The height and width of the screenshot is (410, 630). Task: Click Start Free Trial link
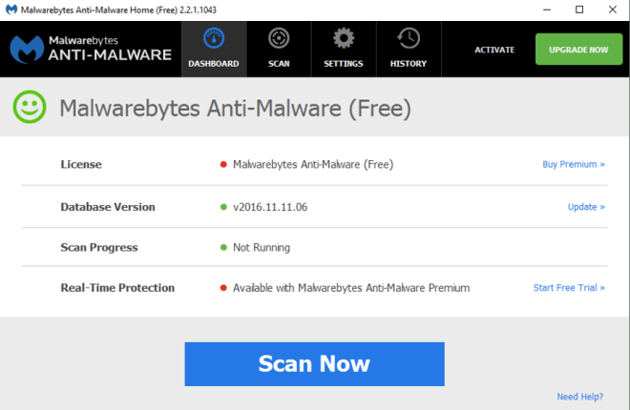569,288
